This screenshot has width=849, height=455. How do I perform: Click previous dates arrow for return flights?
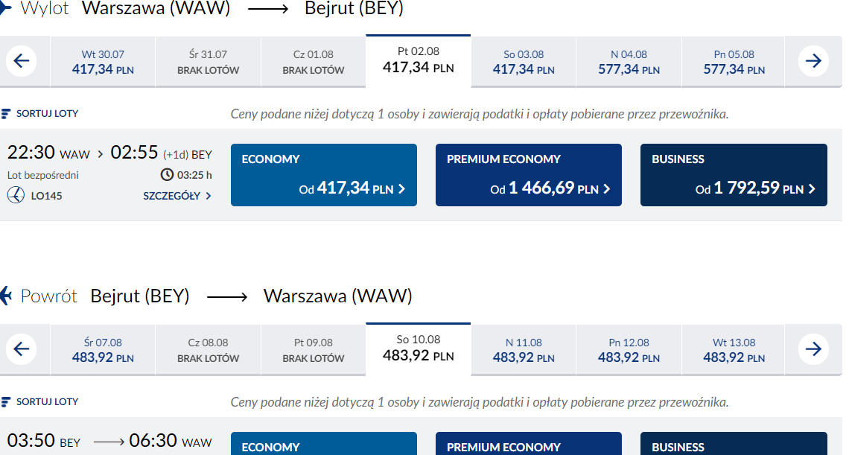21,349
